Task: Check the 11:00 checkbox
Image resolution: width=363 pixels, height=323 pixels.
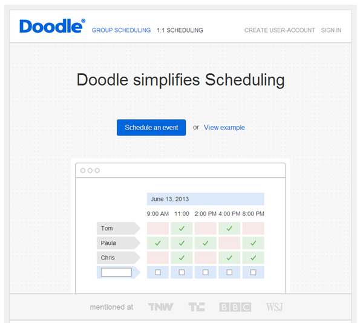Action: pyautogui.click(x=181, y=272)
